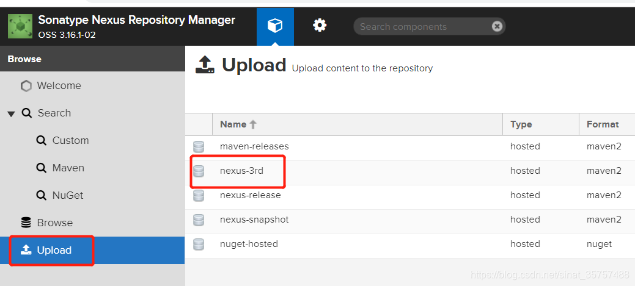Click the Search magnifier icon
The height and width of the screenshot is (286, 635).
27,113
